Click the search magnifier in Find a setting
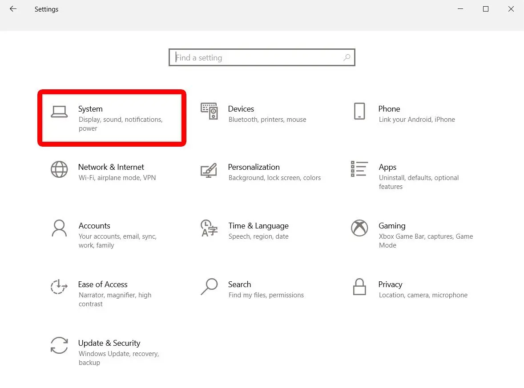524x388 pixels. (347, 57)
